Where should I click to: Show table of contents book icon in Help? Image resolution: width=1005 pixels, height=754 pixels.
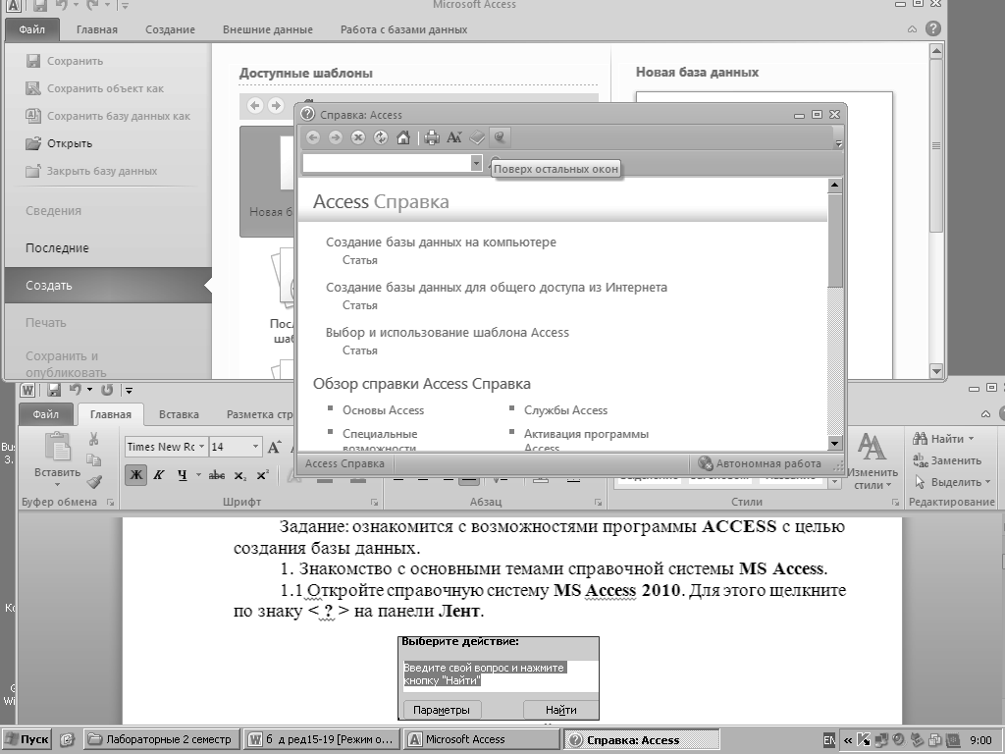(x=477, y=137)
